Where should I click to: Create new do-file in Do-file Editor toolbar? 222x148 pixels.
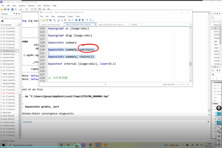[41, 20]
